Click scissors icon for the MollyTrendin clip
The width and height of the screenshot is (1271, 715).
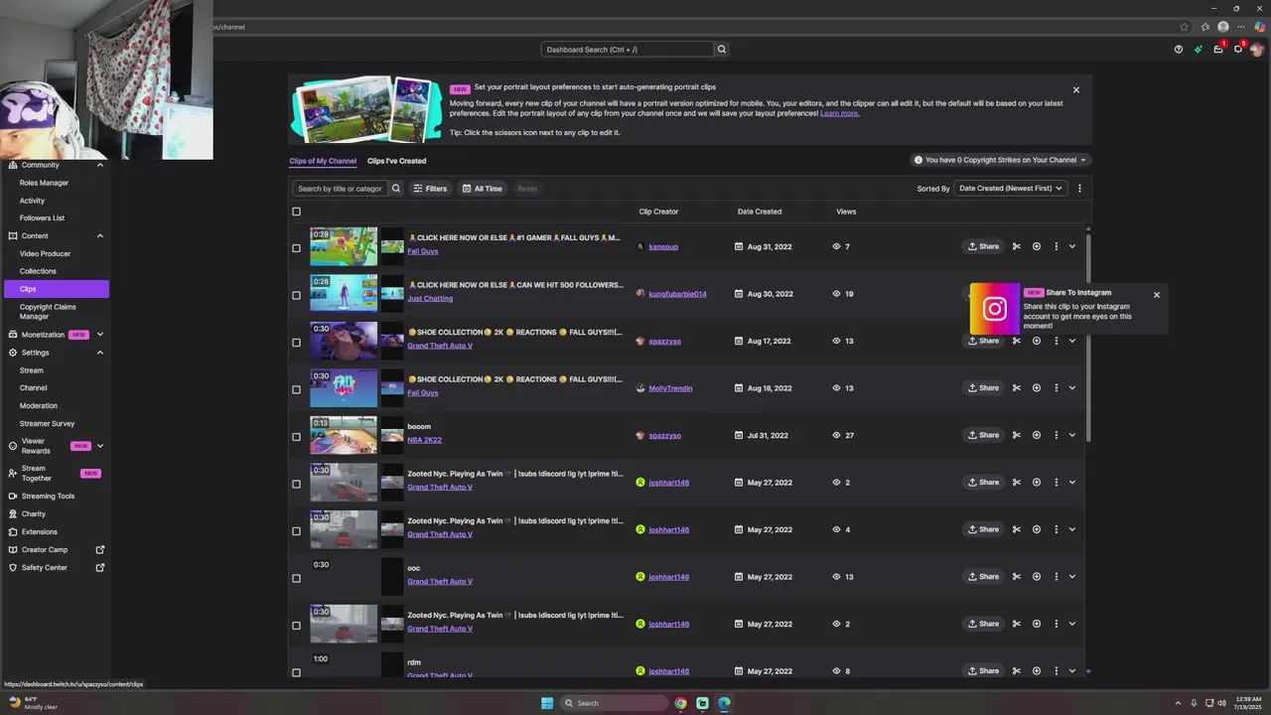(x=1016, y=388)
